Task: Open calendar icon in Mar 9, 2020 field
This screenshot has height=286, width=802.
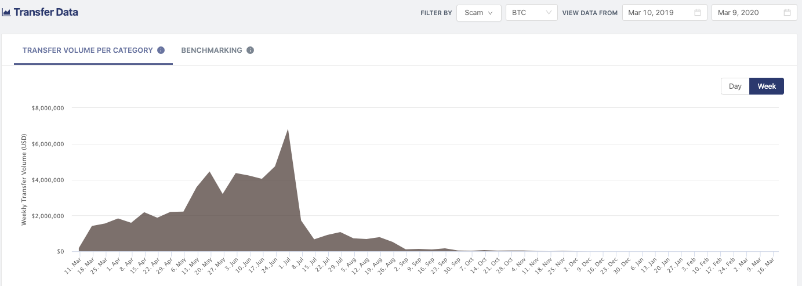Action: tap(787, 13)
